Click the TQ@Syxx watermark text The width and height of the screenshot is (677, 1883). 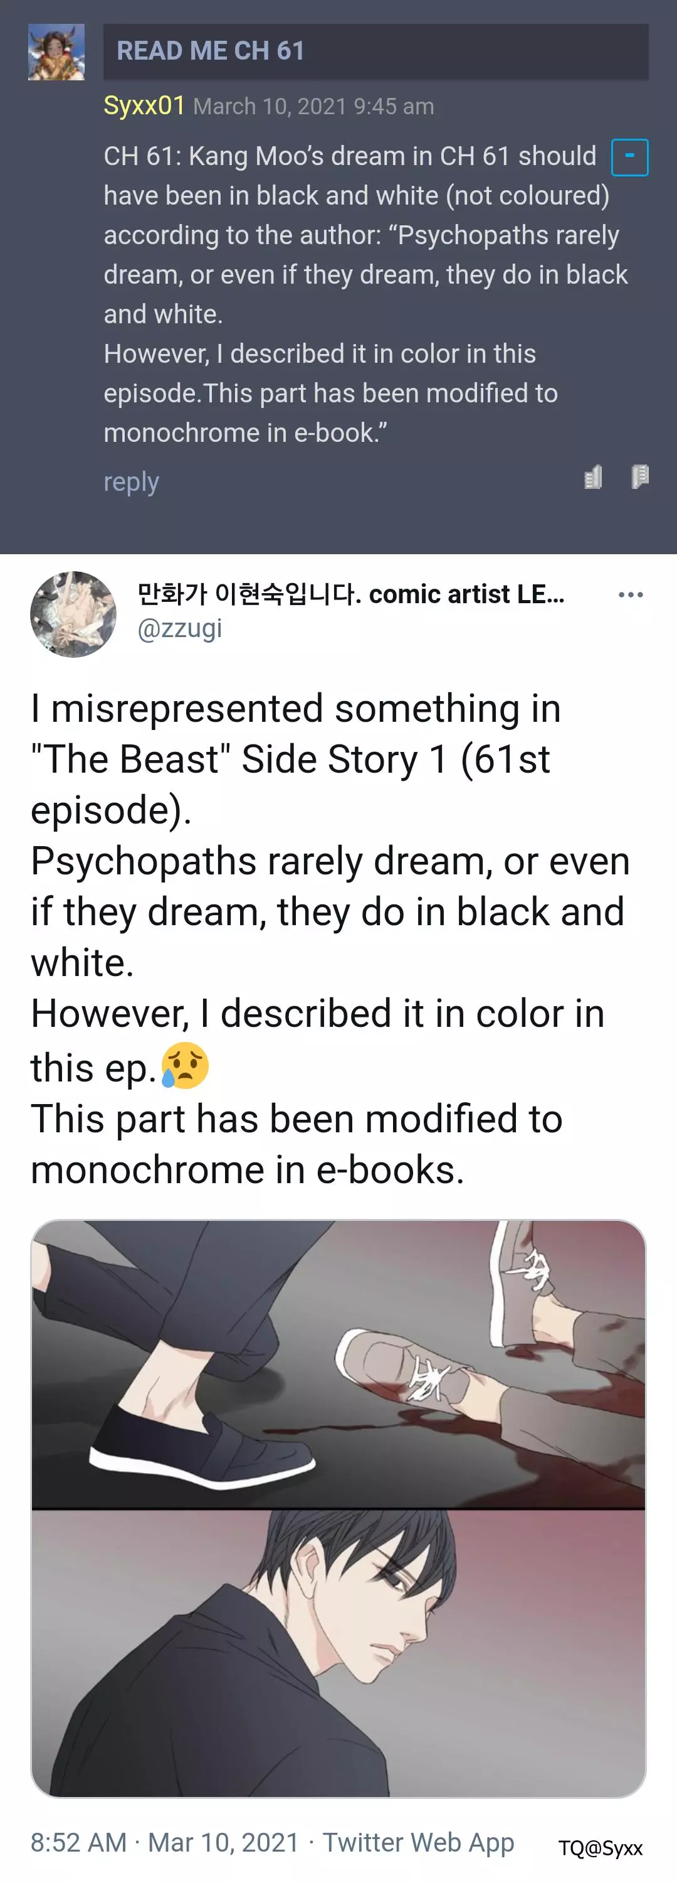[601, 1848]
